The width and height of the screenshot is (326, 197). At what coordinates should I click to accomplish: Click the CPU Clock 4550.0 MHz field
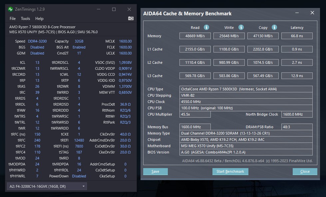[246, 102]
